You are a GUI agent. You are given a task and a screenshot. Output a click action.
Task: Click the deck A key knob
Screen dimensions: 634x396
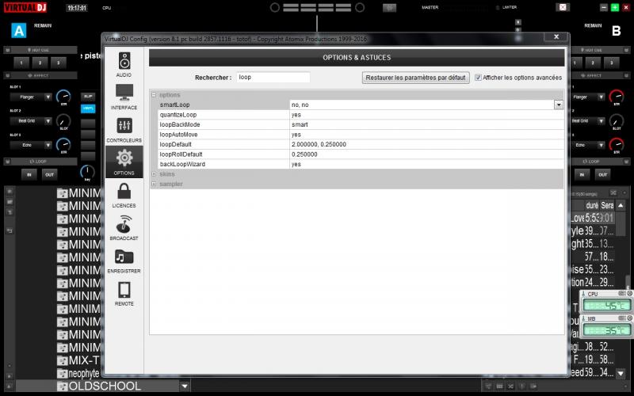pyautogui.click(x=87, y=171)
